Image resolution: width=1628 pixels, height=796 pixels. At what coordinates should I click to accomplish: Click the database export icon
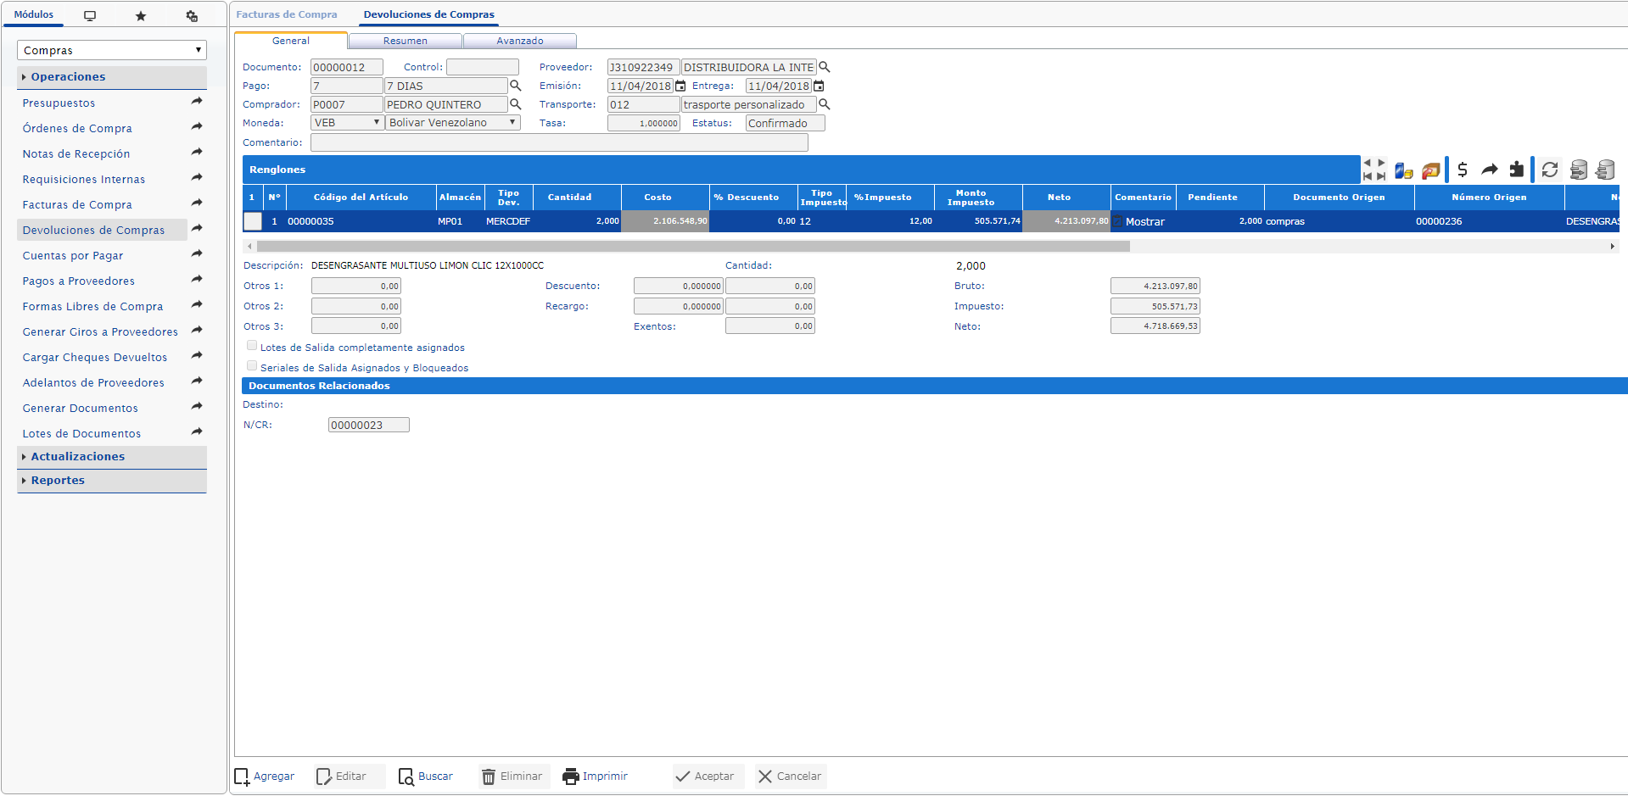1579,170
